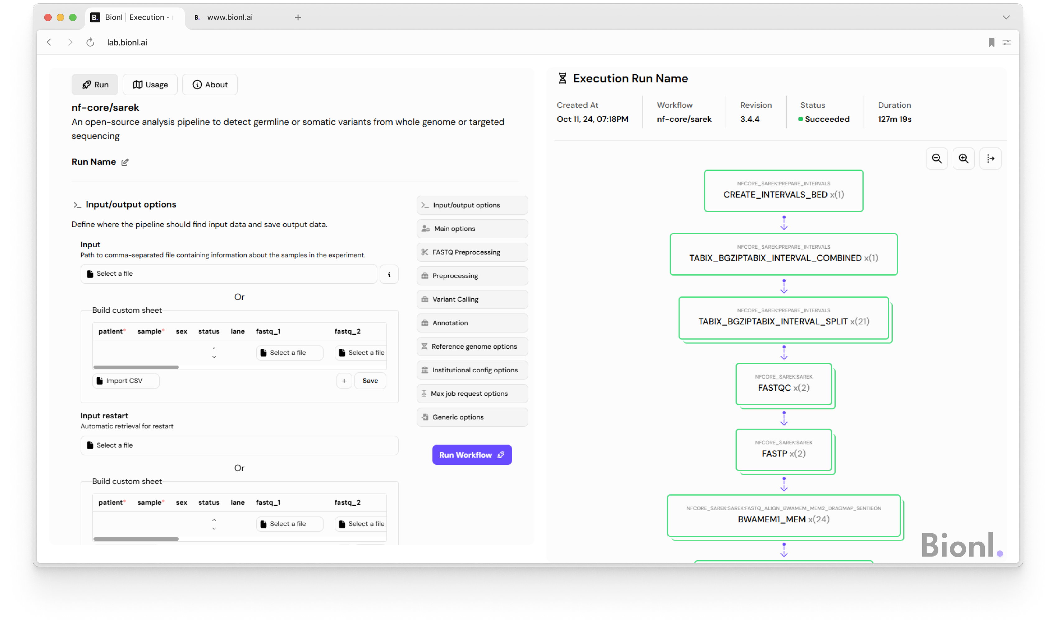The height and width of the screenshot is (629, 1056).
Task: Select a file for Input restart
Action: [x=240, y=446]
